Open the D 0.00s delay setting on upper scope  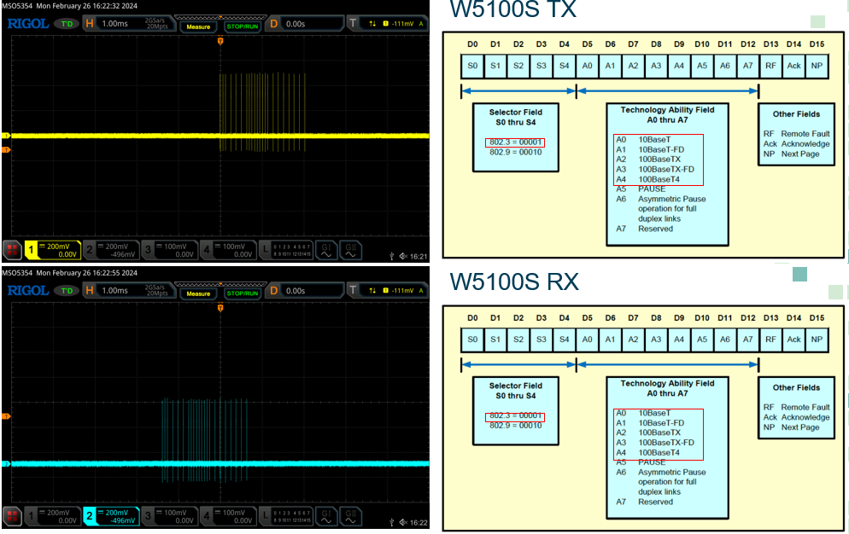(x=306, y=24)
